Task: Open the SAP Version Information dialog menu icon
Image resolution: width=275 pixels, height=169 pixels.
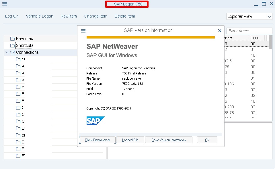Action: 83,31
